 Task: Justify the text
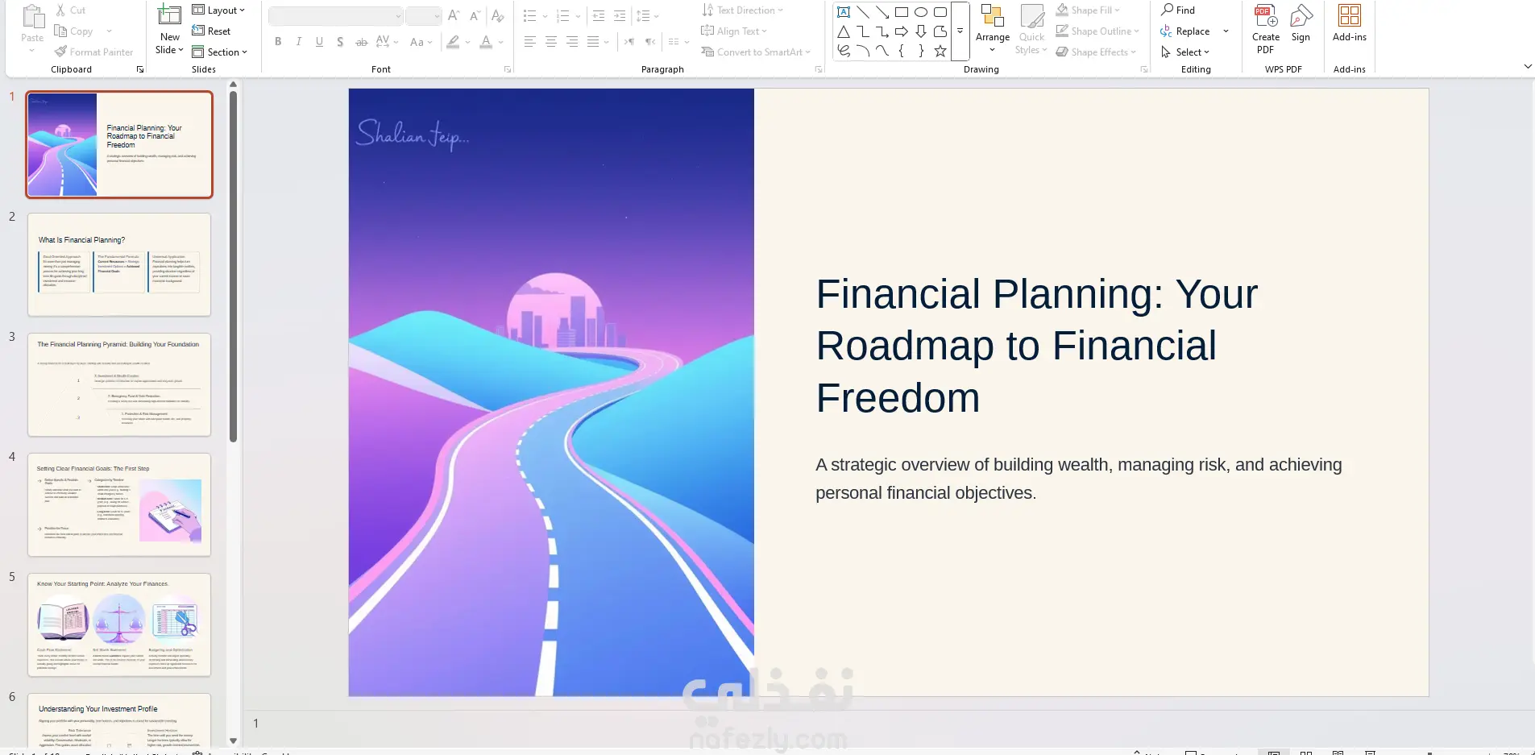[593, 42]
